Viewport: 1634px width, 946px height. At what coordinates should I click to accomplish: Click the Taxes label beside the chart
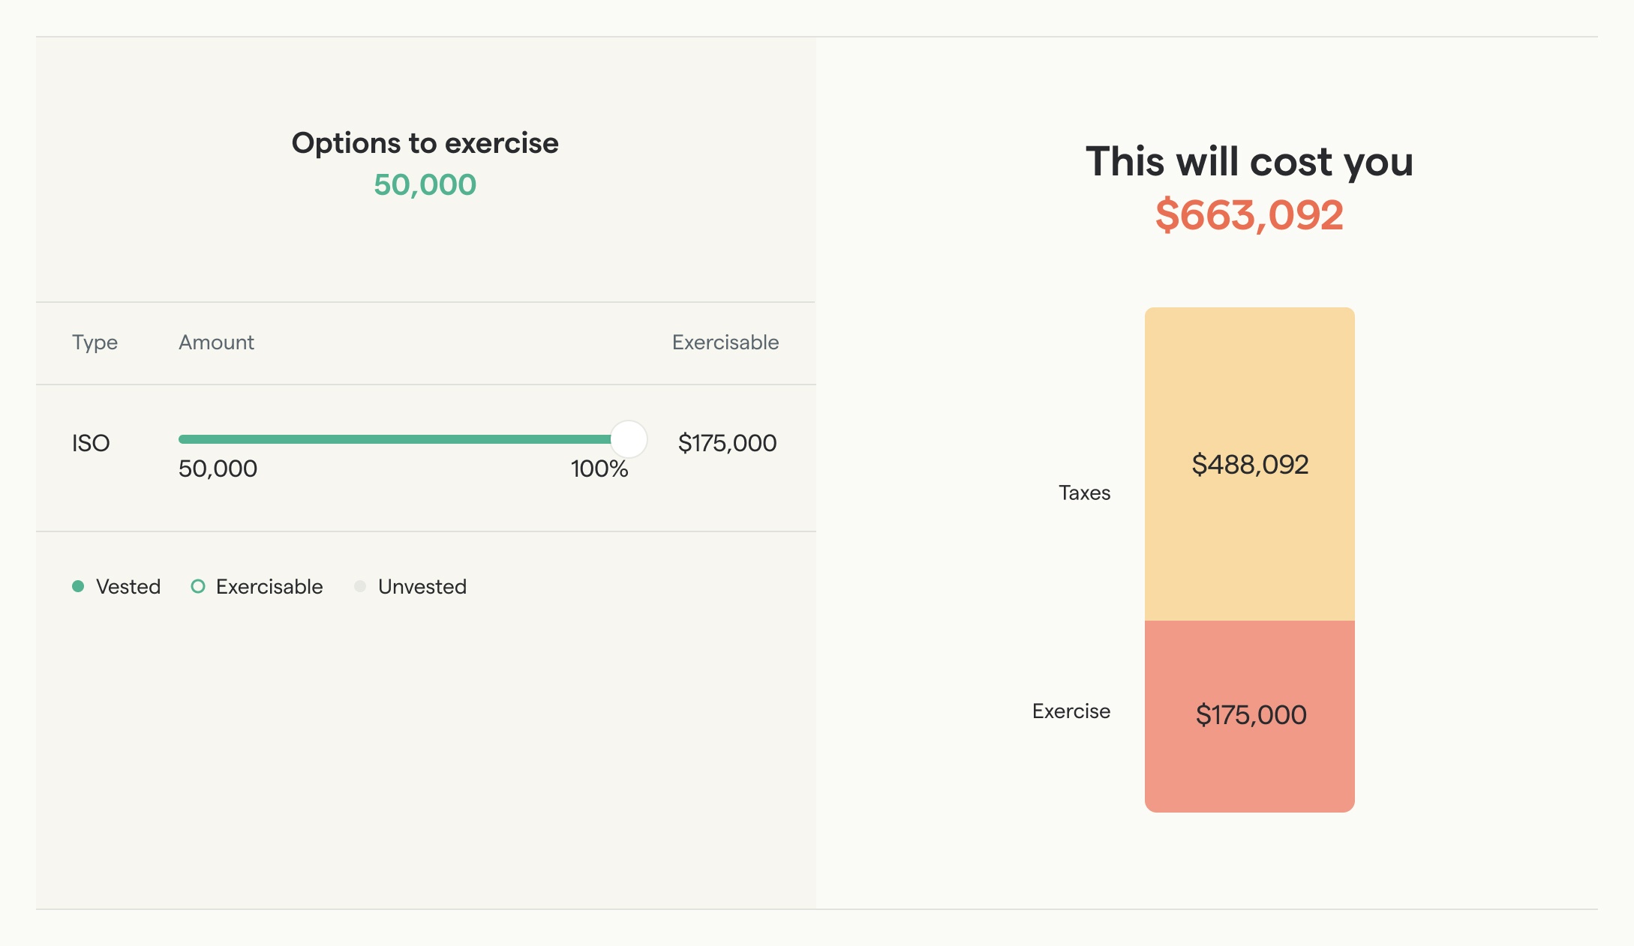(x=1084, y=492)
